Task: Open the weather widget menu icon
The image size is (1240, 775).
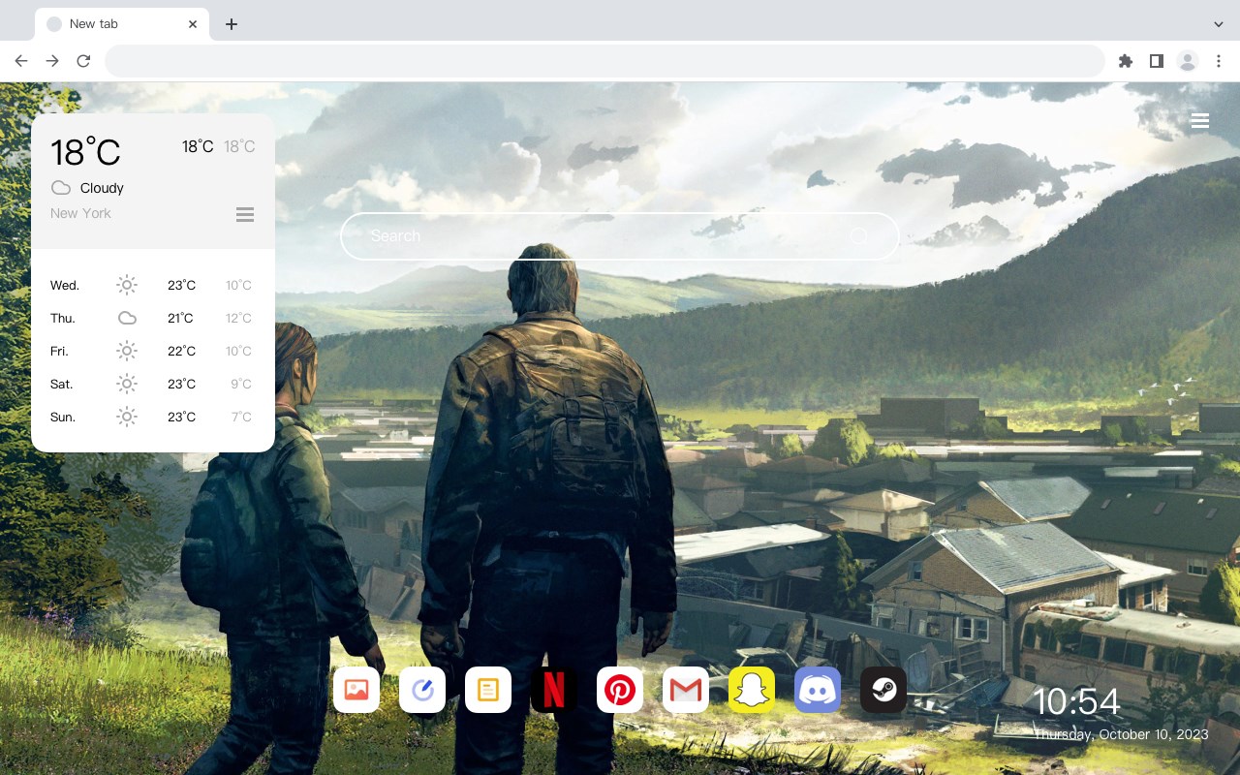Action: (x=245, y=214)
